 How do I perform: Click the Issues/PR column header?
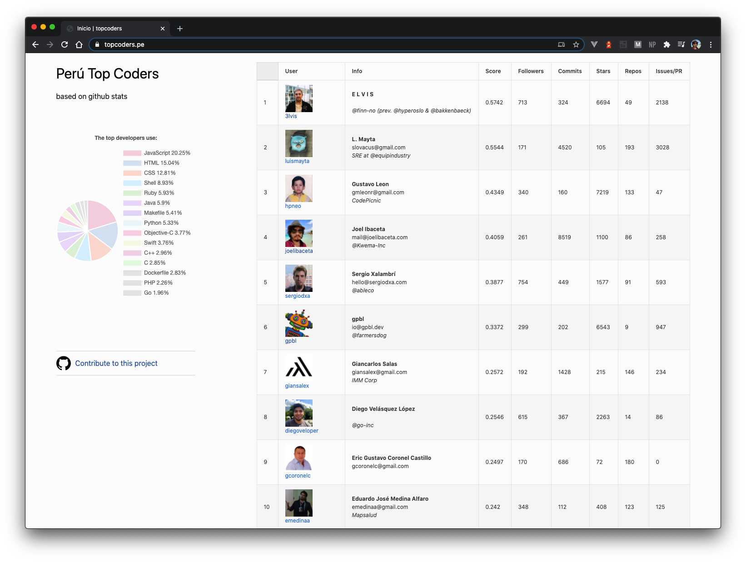tap(669, 71)
